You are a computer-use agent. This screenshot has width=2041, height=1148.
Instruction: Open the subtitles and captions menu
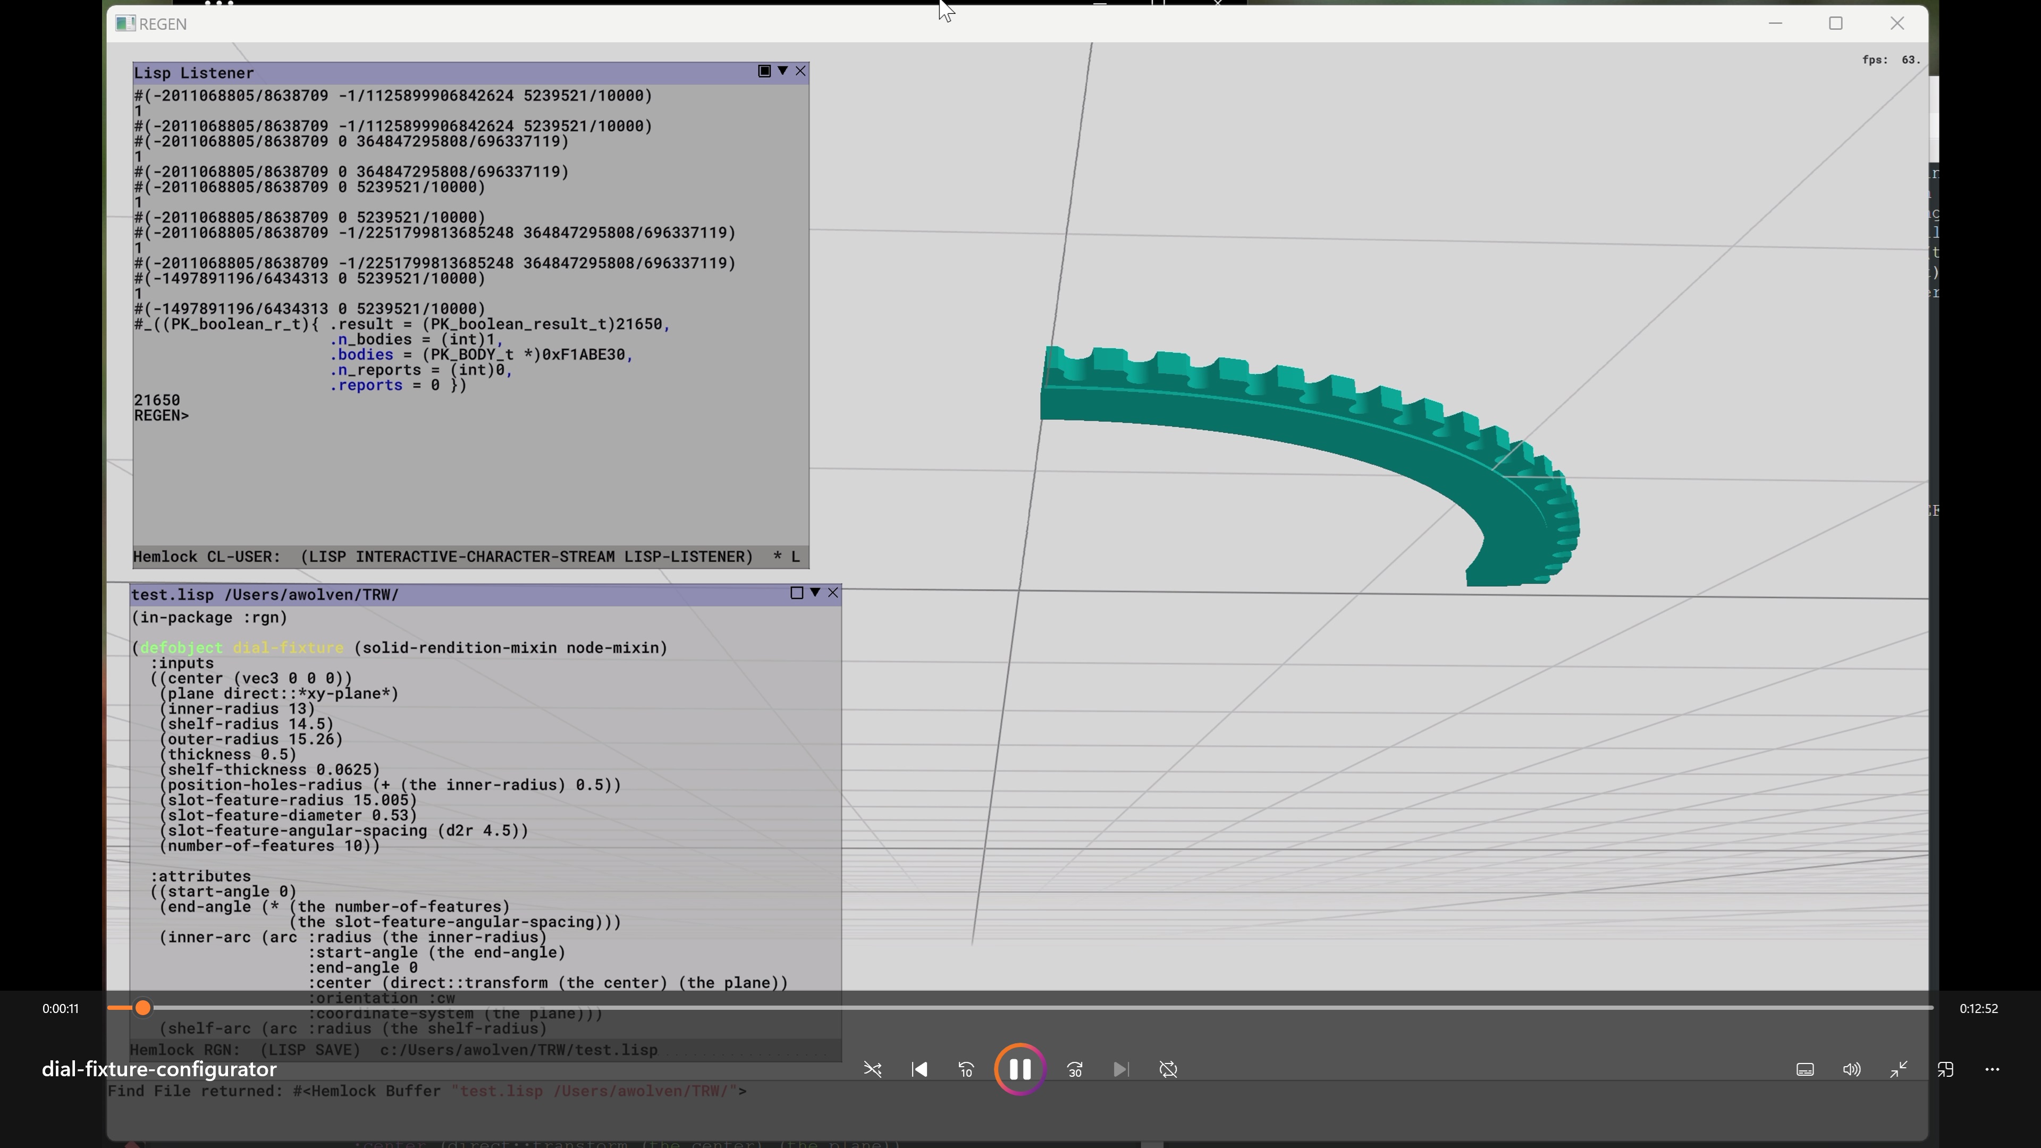[x=1805, y=1069]
